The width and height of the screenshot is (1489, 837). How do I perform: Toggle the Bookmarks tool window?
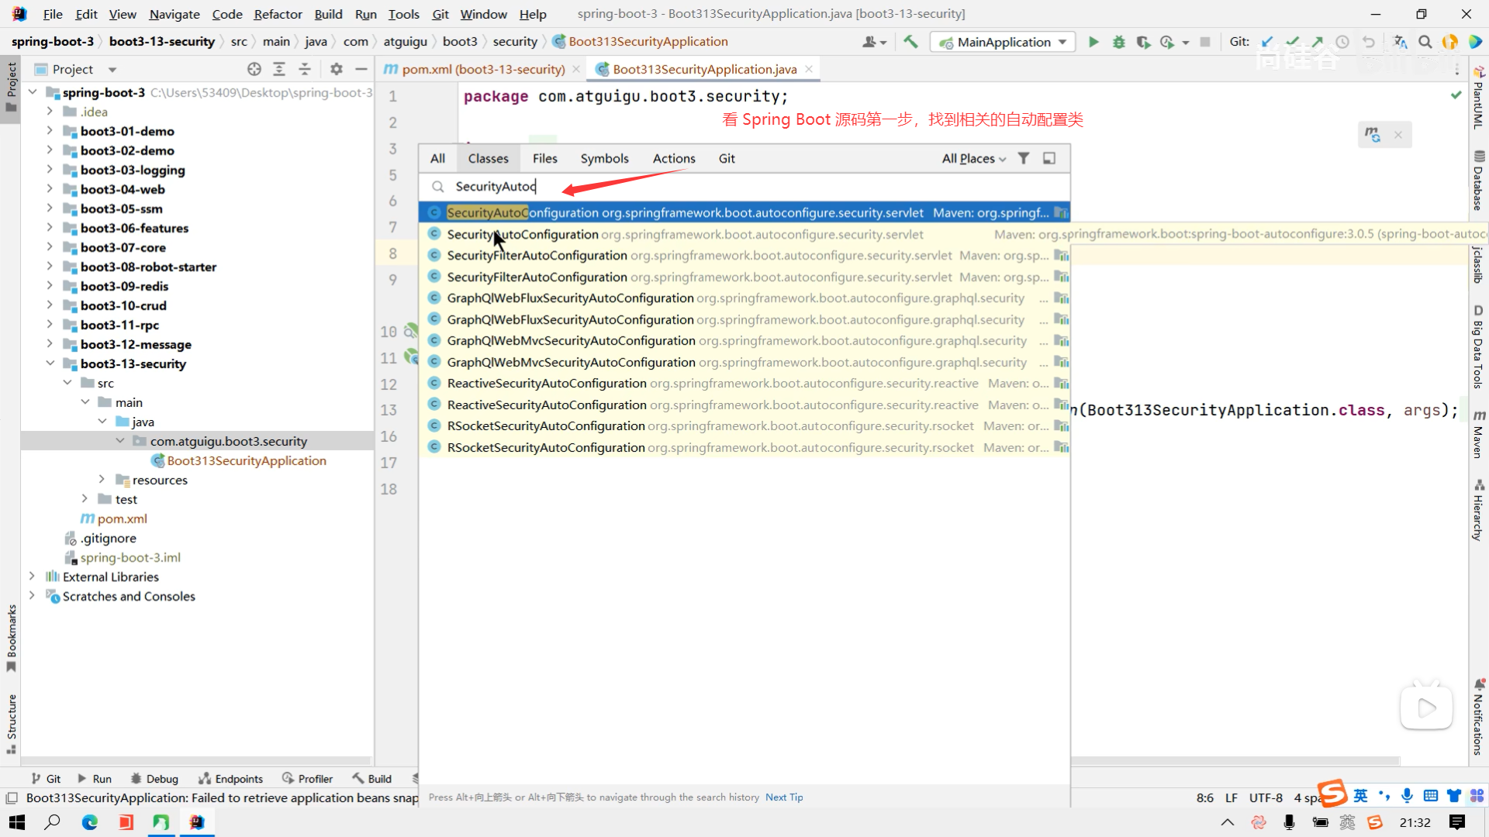[11, 637]
